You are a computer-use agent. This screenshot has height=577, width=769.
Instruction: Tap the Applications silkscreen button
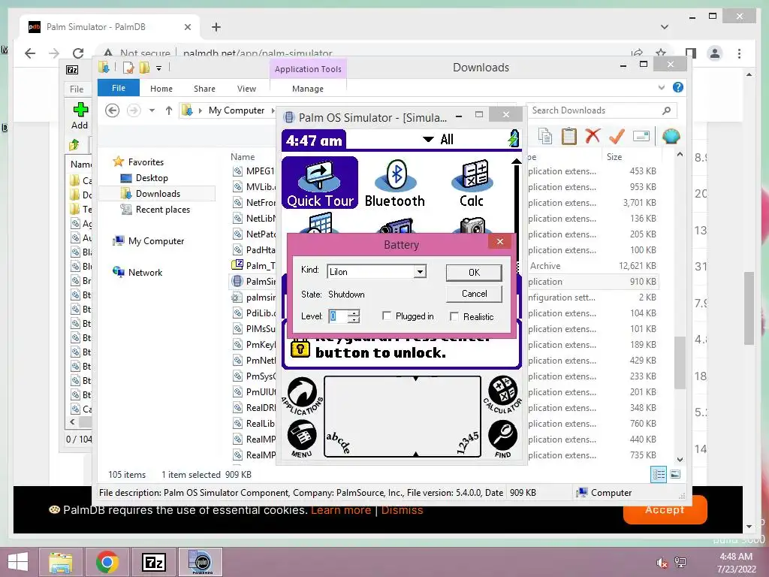coord(302,395)
